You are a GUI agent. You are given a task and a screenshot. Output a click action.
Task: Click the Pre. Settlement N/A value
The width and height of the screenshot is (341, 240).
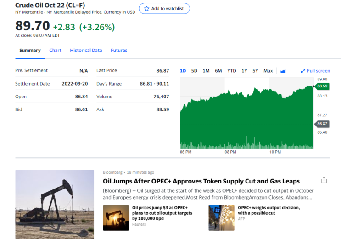[x=84, y=70]
